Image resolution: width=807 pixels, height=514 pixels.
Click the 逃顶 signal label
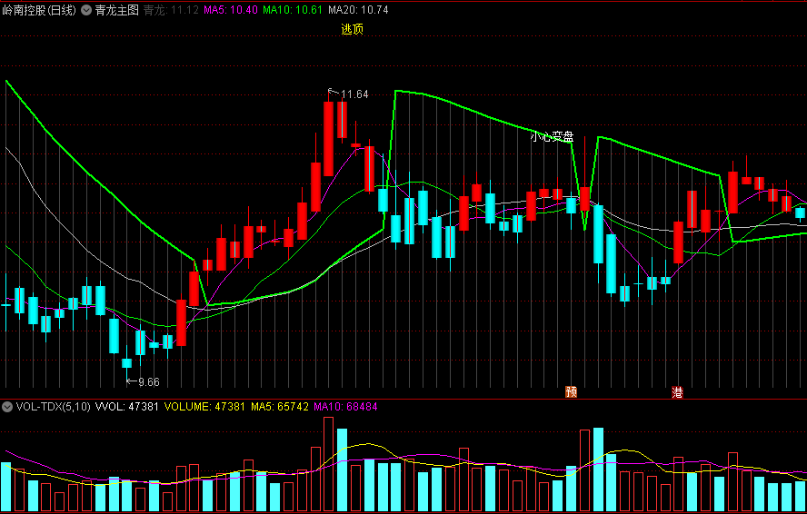tap(353, 29)
